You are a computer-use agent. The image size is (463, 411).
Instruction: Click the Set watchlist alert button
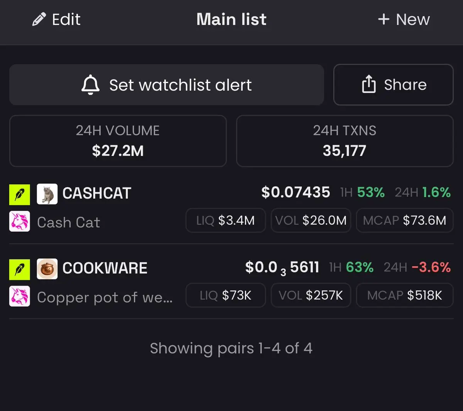click(x=166, y=85)
